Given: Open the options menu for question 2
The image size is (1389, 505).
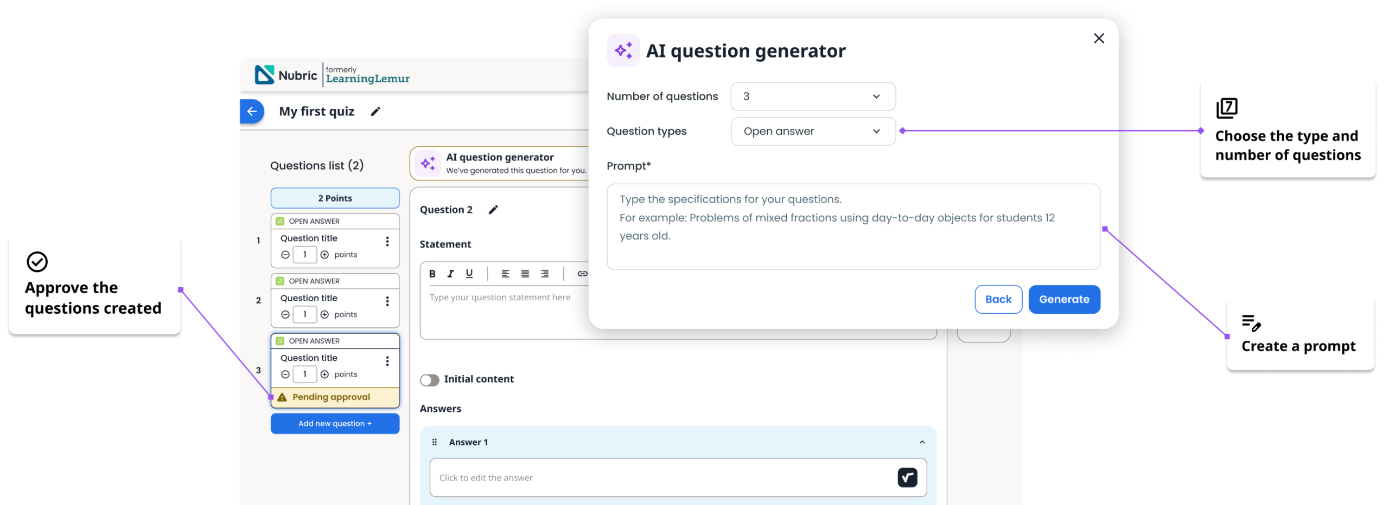Looking at the screenshot, I should point(387,301).
